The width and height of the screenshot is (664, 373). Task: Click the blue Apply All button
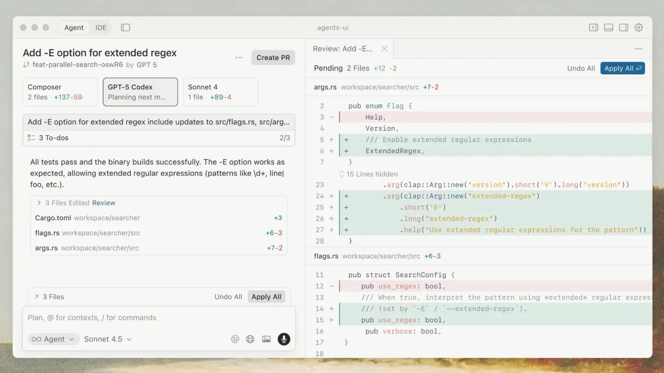tap(622, 68)
